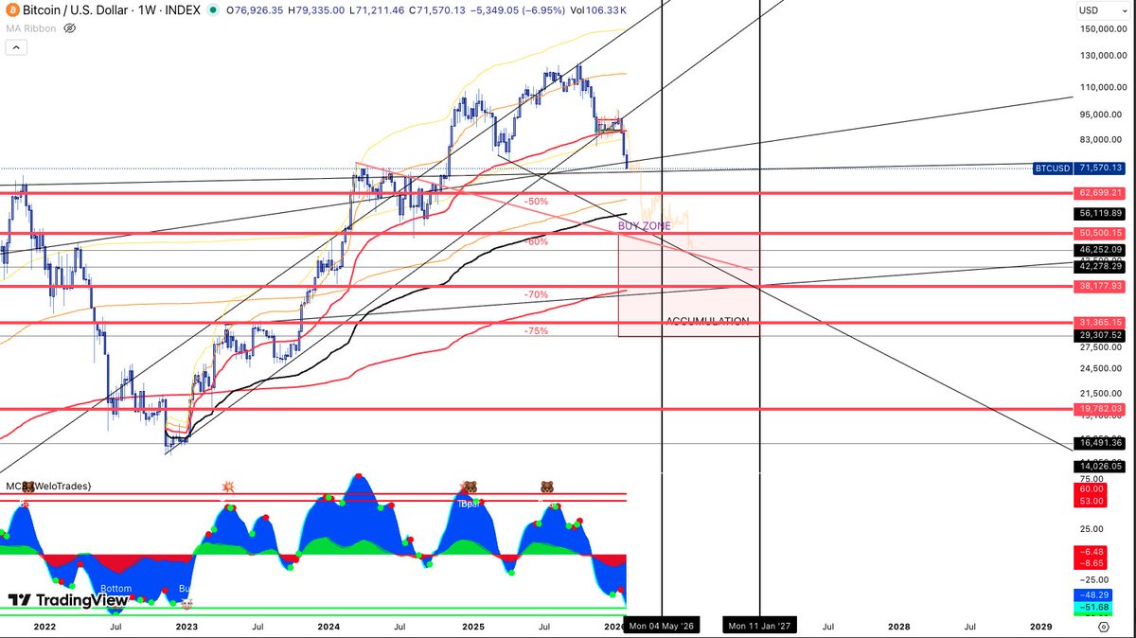Click the 2028 label on time axis
Screen dimensions: 1136x638
click(898, 627)
